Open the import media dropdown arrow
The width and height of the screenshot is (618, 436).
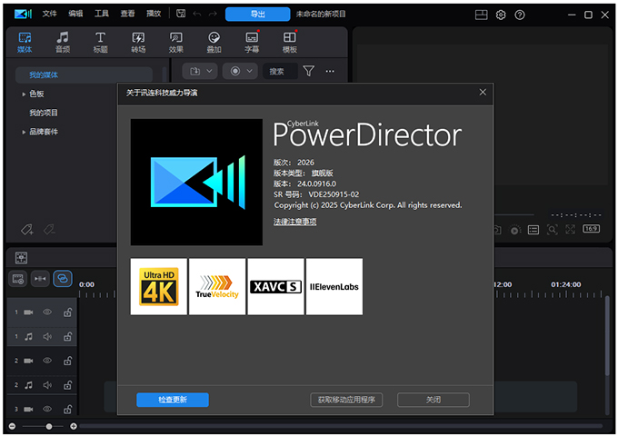click(209, 71)
